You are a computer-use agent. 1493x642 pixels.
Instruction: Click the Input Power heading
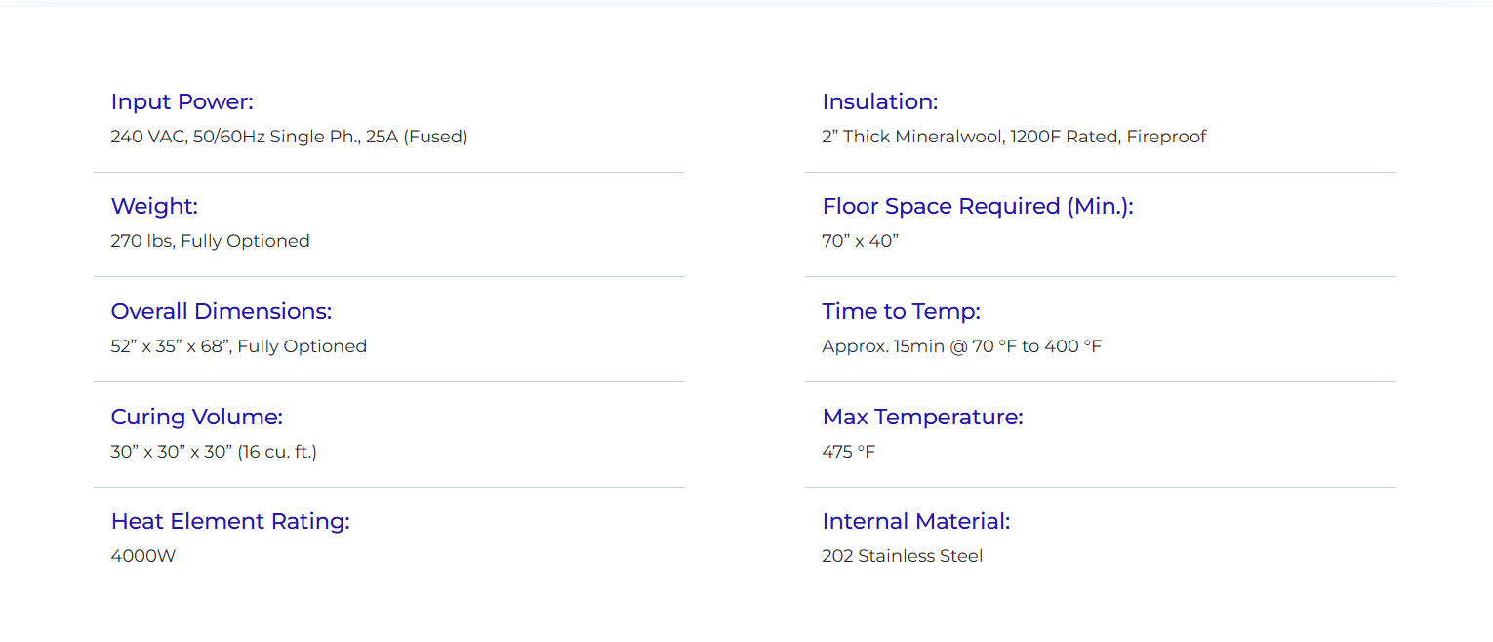tap(182, 102)
